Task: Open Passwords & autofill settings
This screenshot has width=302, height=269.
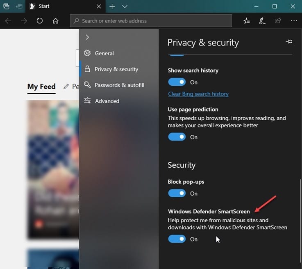Action: point(119,85)
